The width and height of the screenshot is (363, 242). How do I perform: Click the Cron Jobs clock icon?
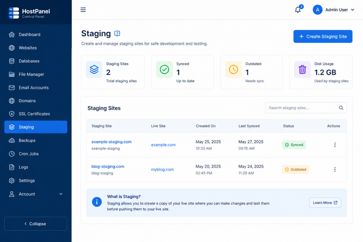pos(12,154)
